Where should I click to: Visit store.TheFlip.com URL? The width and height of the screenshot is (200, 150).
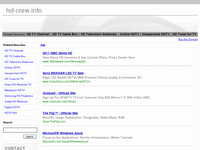tap(54, 122)
